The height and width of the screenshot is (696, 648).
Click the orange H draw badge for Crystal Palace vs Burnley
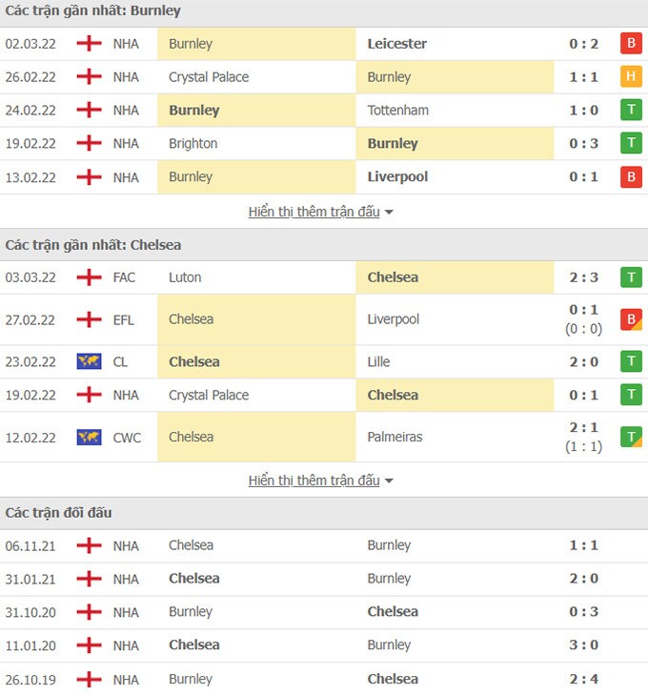631,76
